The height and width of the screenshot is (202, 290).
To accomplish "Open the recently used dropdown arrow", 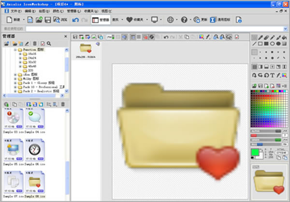I will click(x=285, y=29).
